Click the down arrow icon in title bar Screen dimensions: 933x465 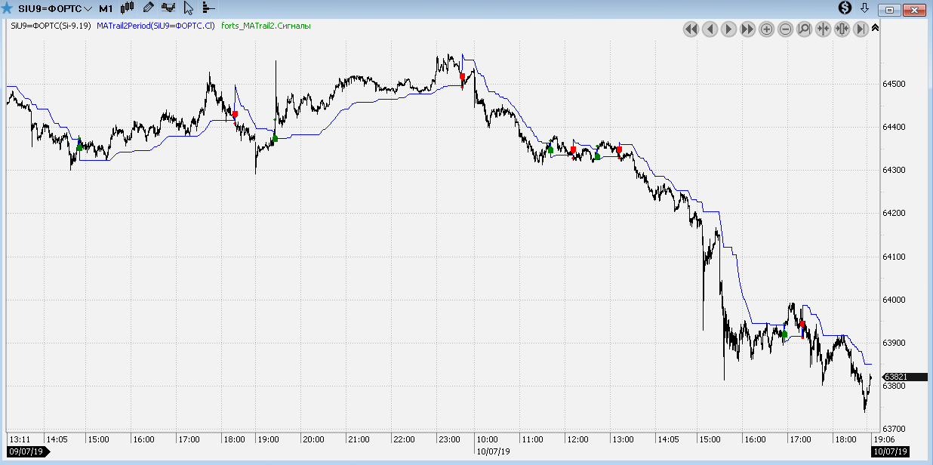865,8
